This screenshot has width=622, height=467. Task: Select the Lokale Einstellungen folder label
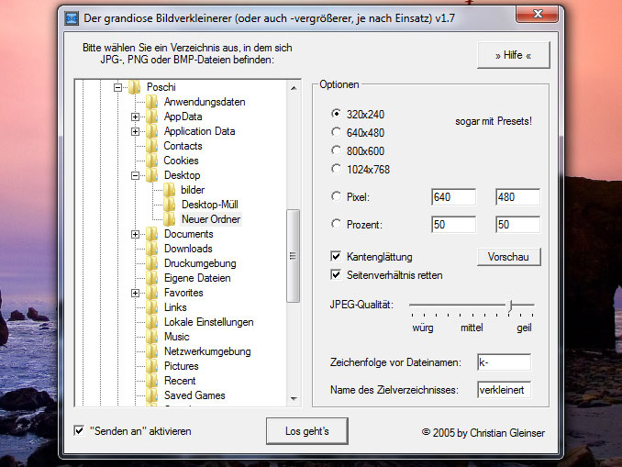coord(208,322)
